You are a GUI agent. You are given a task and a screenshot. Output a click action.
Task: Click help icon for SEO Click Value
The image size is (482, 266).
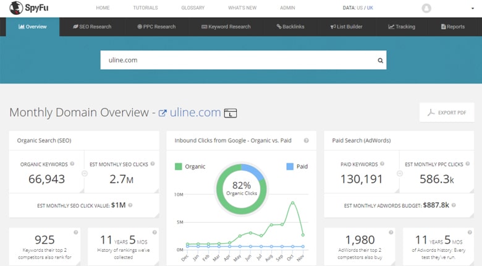click(x=130, y=205)
